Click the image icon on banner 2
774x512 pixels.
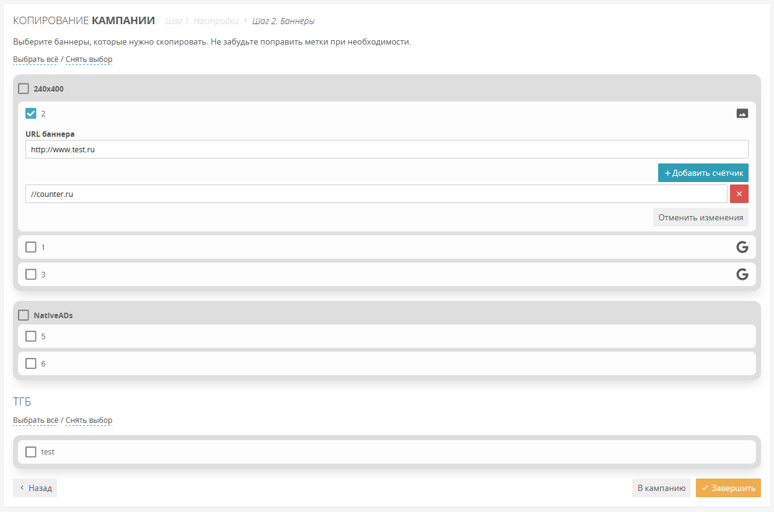(x=742, y=113)
